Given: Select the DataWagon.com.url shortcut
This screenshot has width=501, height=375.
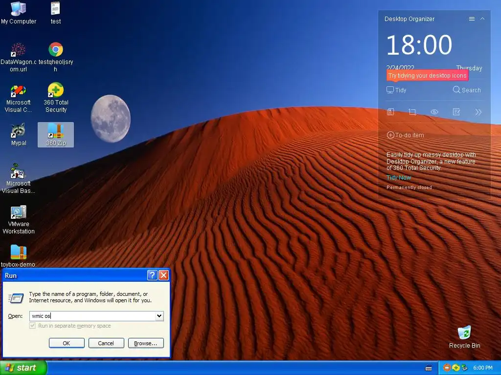Looking at the screenshot, I should coord(18,58).
